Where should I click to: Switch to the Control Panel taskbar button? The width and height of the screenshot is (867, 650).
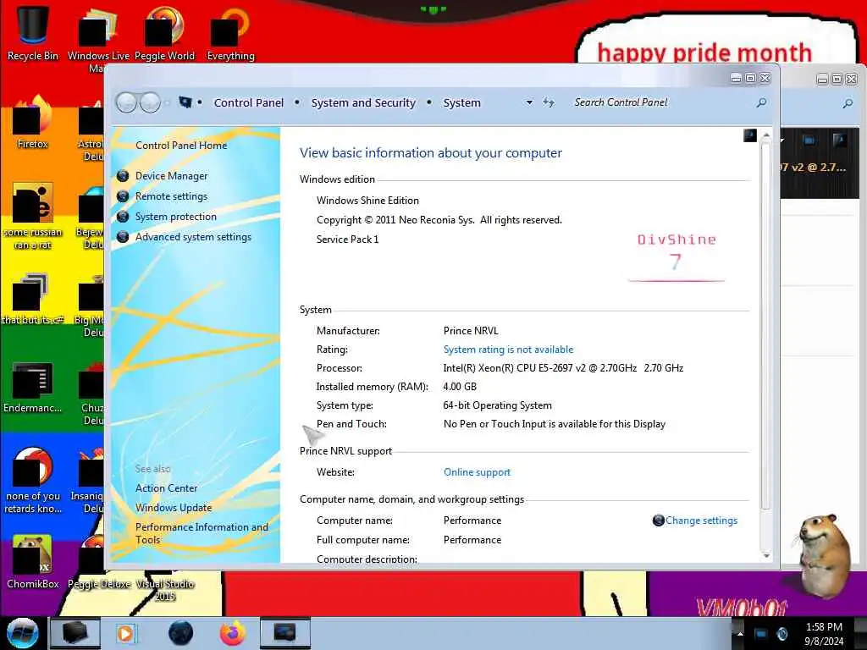click(x=284, y=633)
